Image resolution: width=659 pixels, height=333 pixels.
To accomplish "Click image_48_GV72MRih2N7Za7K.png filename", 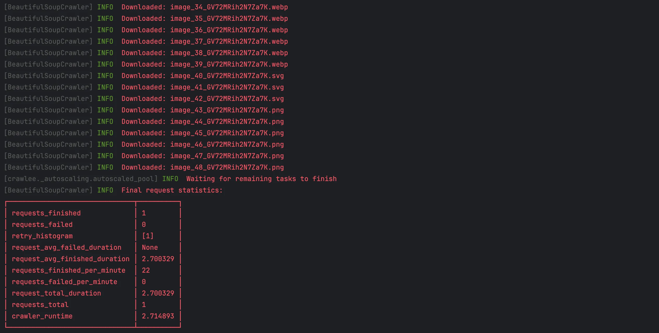I will (x=227, y=167).
